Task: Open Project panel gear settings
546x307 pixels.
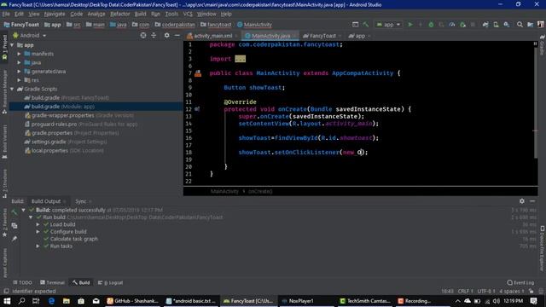Action: (x=167, y=36)
